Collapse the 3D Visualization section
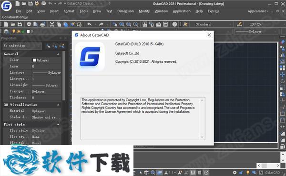The width and height of the screenshot is (286, 176). pyautogui.click(x=58, y=105)
